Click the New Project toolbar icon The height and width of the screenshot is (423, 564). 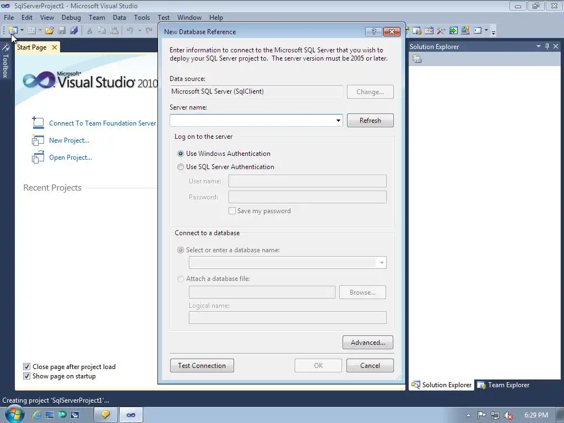pyautogui.click(x=13, y=31)
